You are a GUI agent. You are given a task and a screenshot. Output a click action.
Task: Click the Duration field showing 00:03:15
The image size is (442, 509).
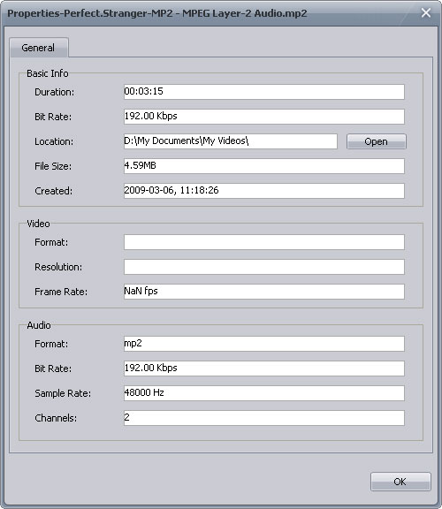tap(264, 92)
